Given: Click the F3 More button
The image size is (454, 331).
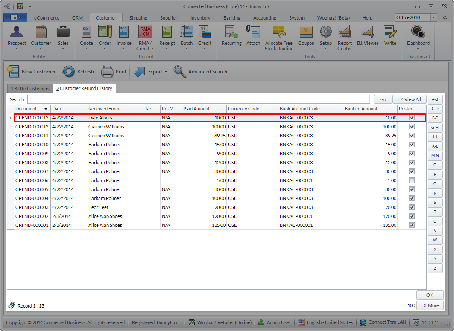Looking at the screenshot, I should point(430,305).
